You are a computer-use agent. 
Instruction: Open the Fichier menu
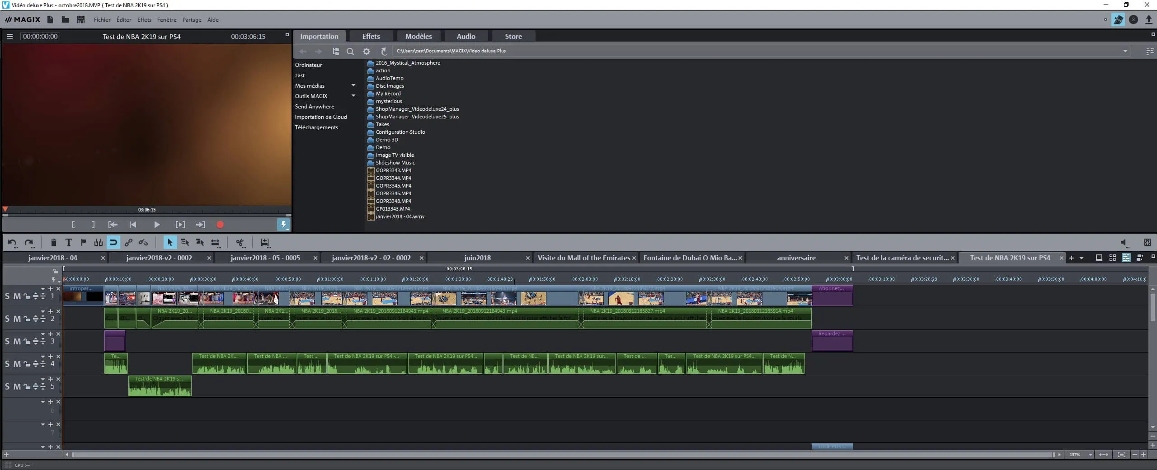(102, 20)
